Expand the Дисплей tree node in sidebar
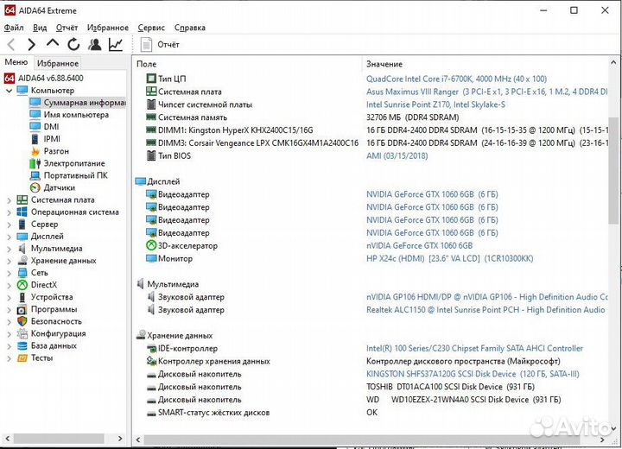 (x=10, y=237)
